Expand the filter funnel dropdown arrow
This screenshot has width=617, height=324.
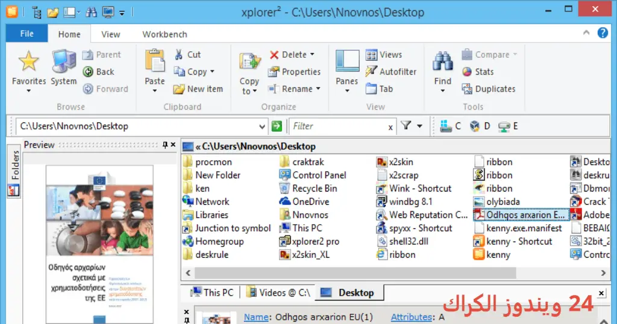[419, 126]
